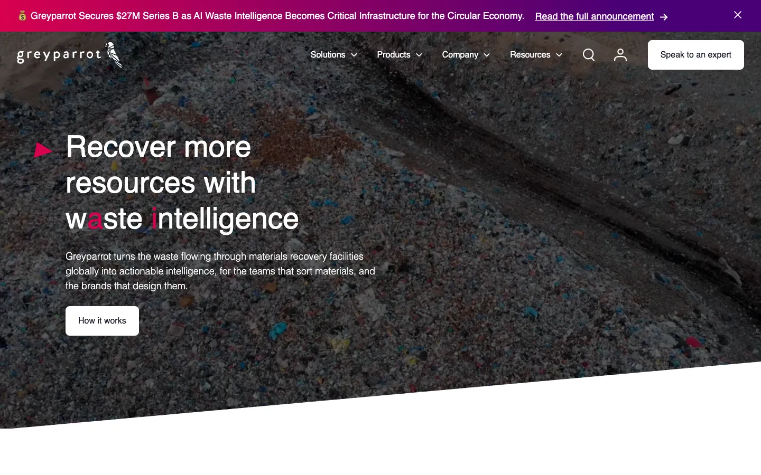Open the Resources menu
The height and width of the screenshot is (475, 761).
536,55
